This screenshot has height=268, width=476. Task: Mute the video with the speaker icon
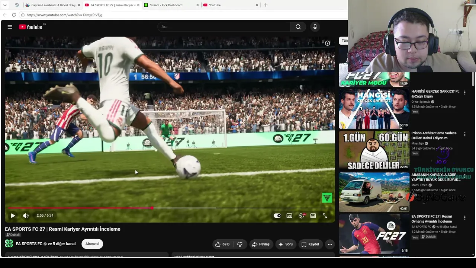click(x=26, y=216)
